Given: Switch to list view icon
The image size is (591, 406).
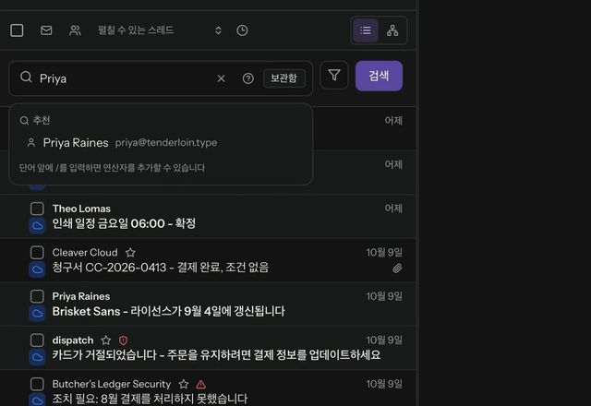Looking at the screenshot, I should [x=366, y=30].
